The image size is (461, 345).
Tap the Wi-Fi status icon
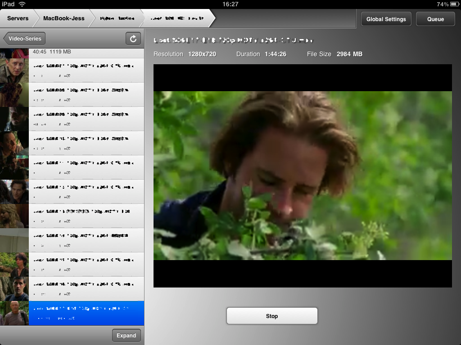coord(22,4)
